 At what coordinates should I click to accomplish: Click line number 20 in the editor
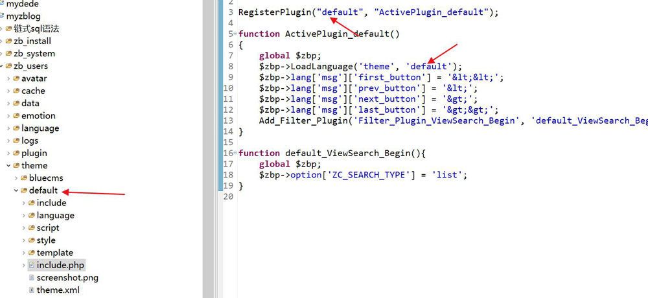(x=228, y=197)
